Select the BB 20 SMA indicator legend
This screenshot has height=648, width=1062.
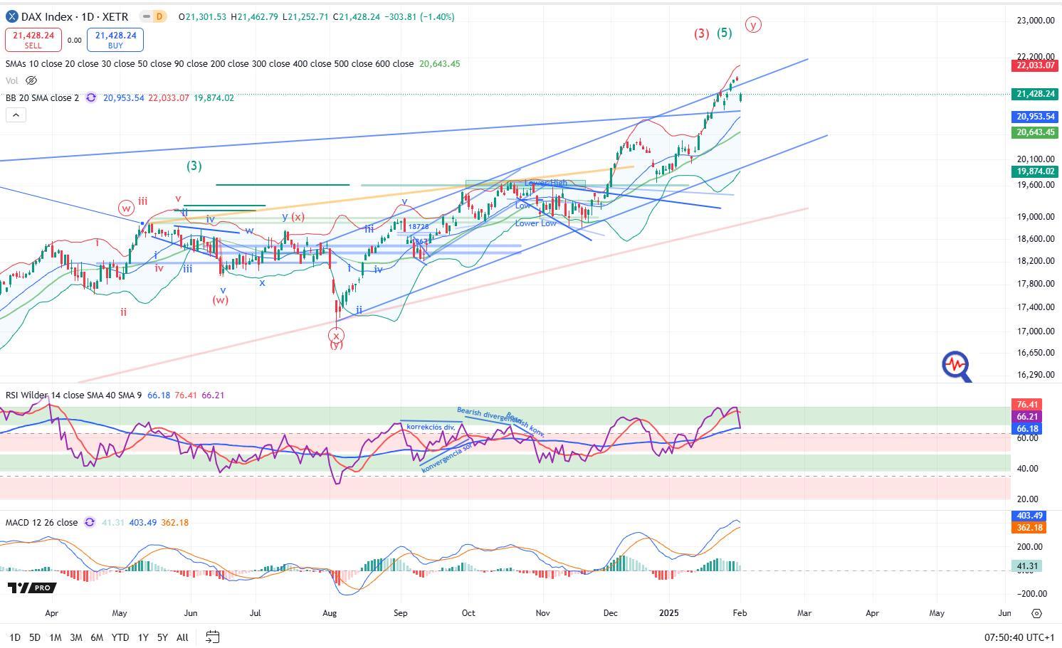point(43,97)
